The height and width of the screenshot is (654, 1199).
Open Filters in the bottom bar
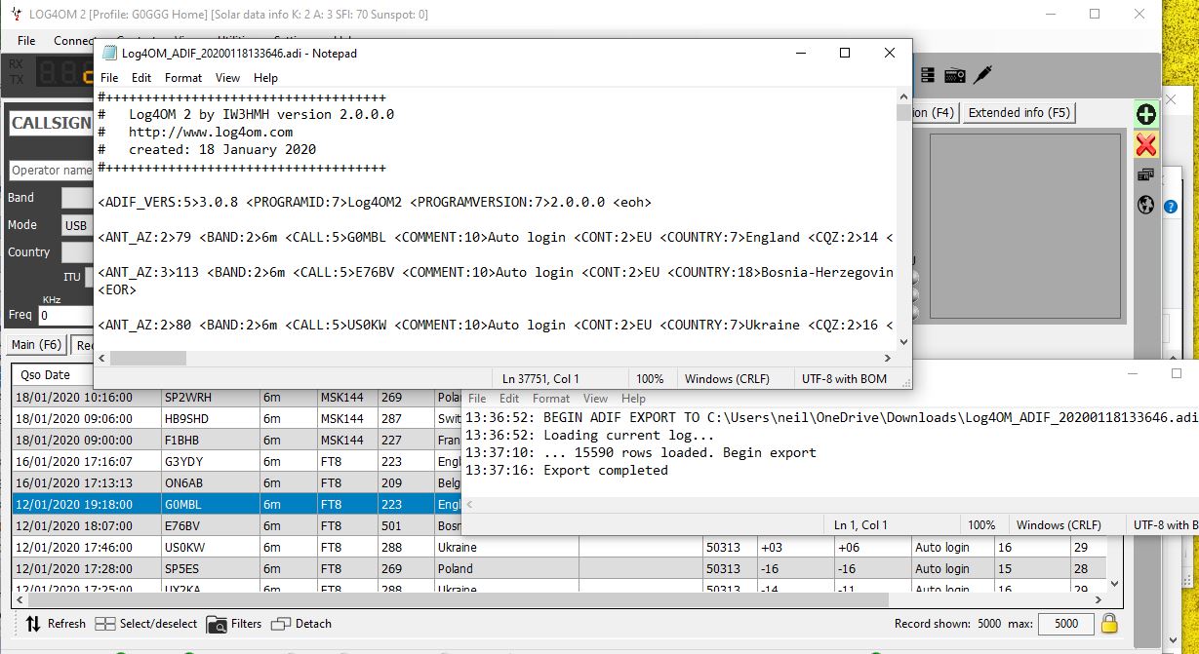pos(233,624)
